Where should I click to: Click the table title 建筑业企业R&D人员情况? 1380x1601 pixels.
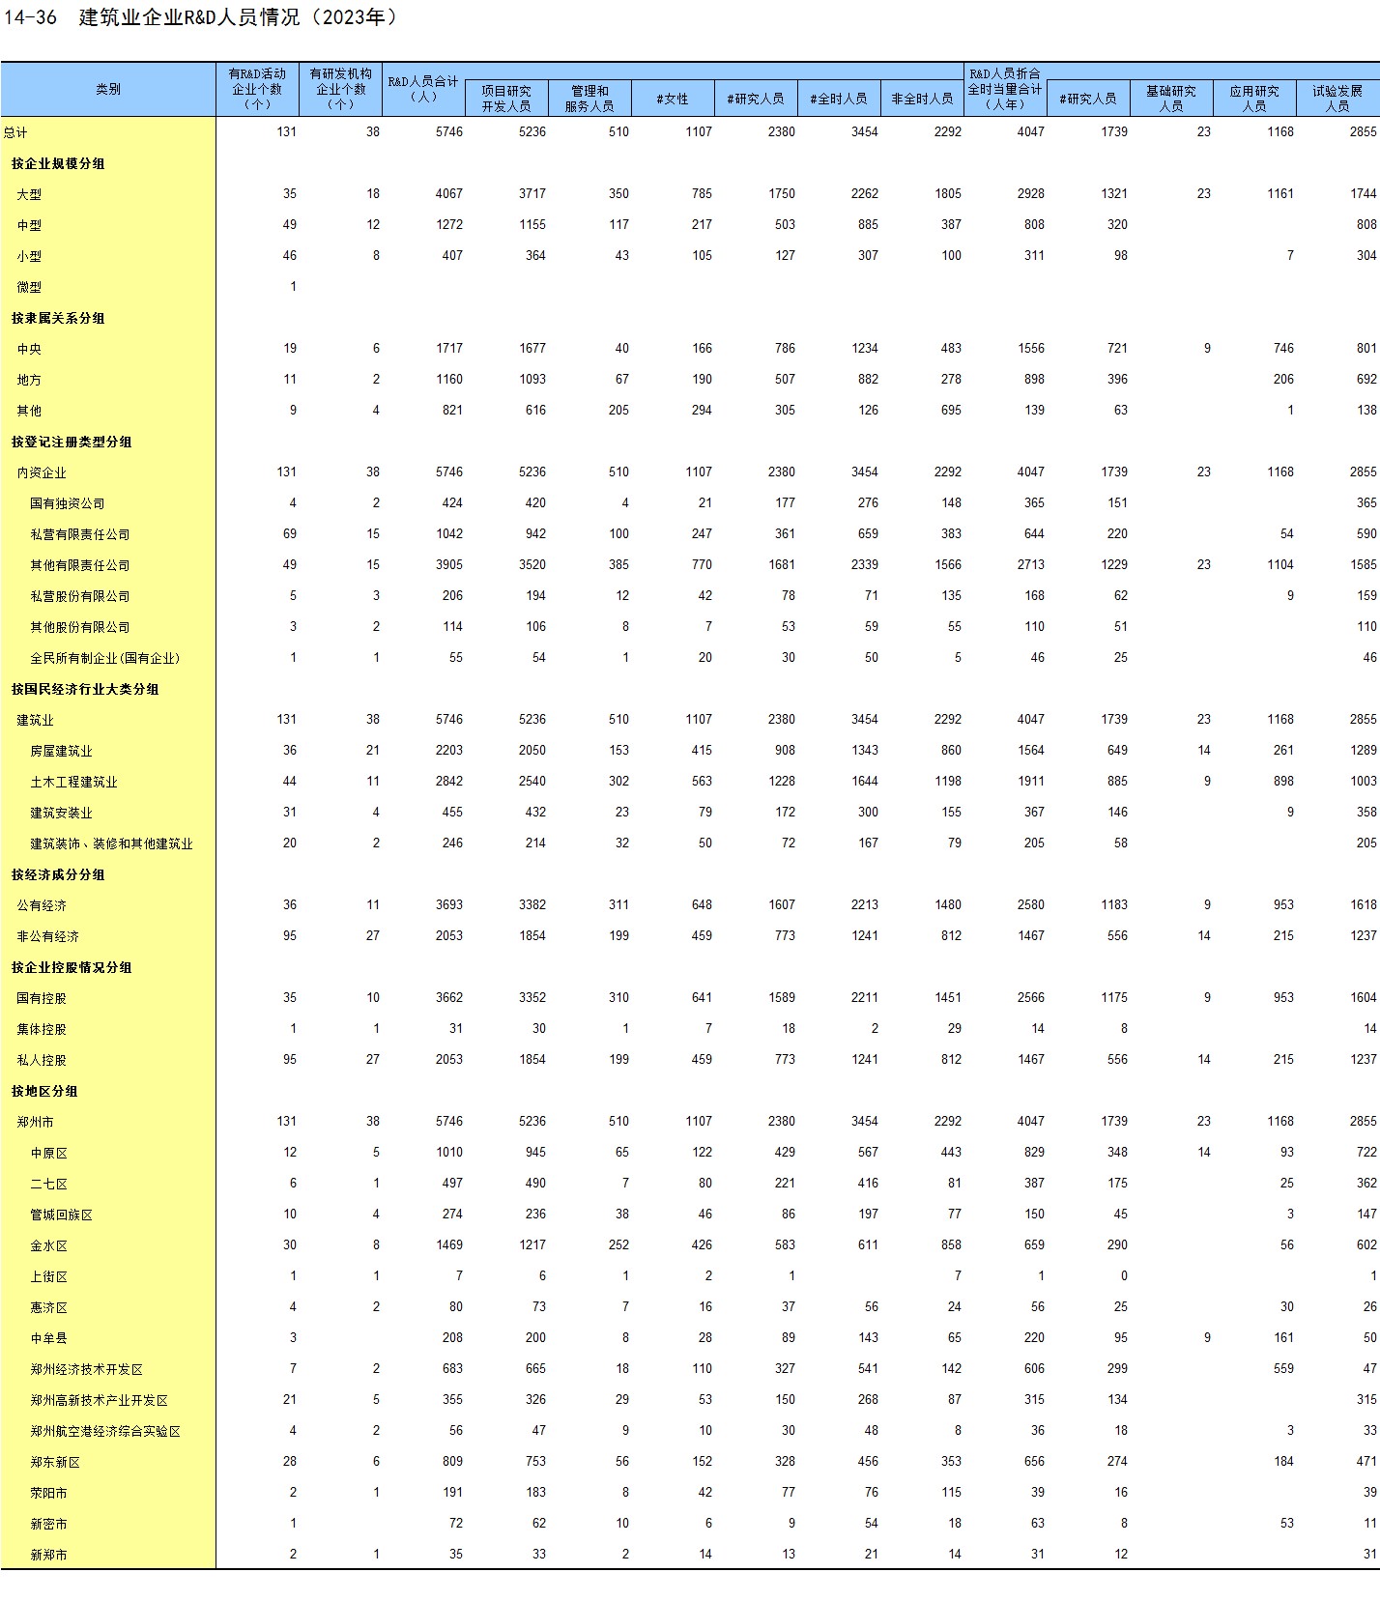[x=237, y=17]
